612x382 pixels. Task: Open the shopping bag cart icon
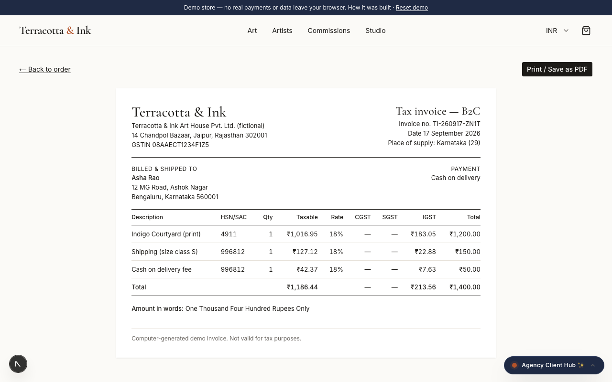pyautogui.click(x=586, y=31)
